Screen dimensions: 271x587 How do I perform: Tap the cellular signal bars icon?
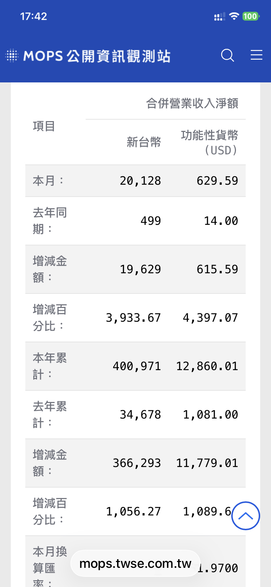tap(219, 17)
